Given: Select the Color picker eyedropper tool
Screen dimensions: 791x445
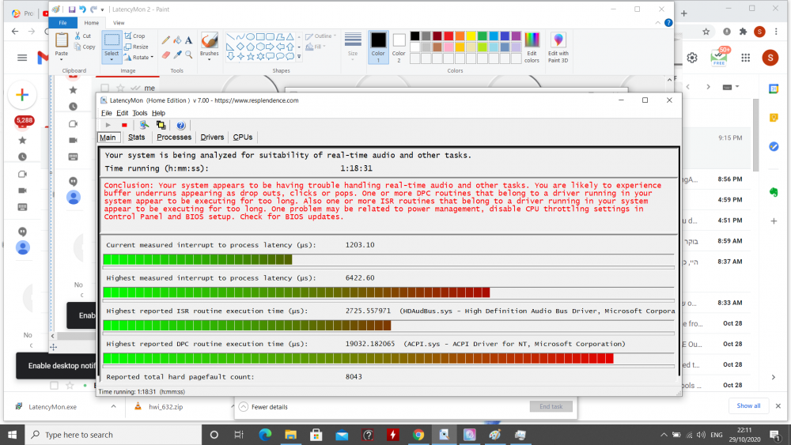Looking at the screenshot, I should 177,55.
